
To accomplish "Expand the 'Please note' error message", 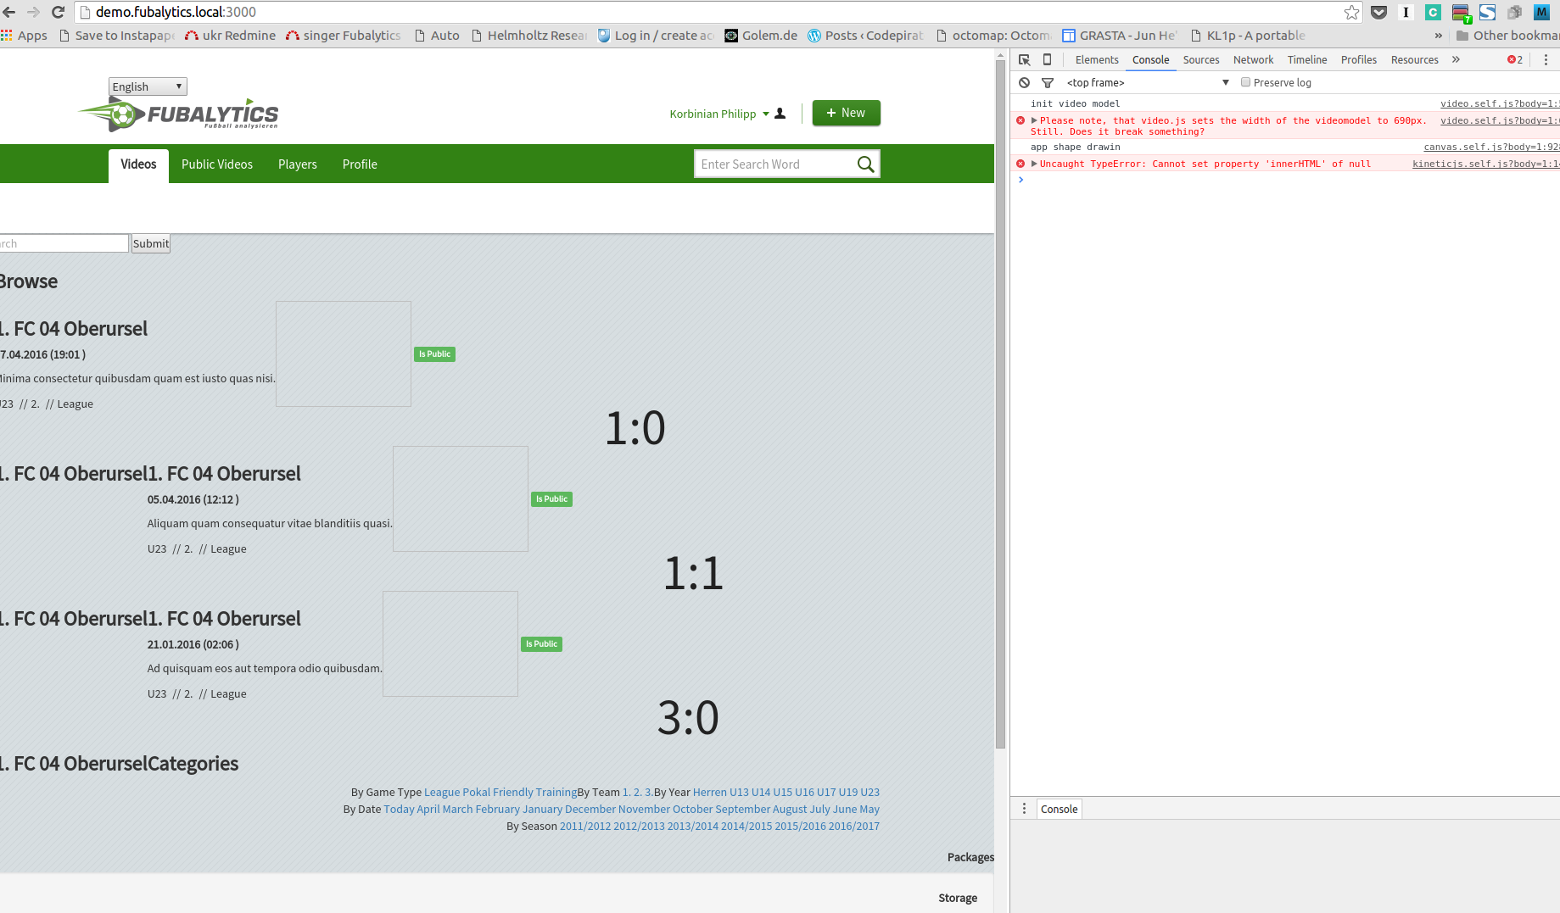I will (x=1034, y=120).
